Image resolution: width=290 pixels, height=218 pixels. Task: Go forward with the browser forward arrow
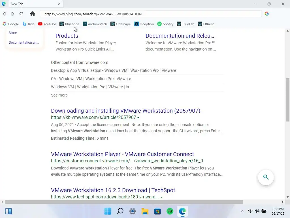coord(12,14)
